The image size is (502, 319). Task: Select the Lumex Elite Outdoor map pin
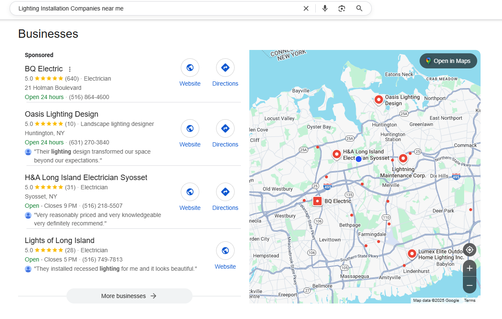(412, 254)
